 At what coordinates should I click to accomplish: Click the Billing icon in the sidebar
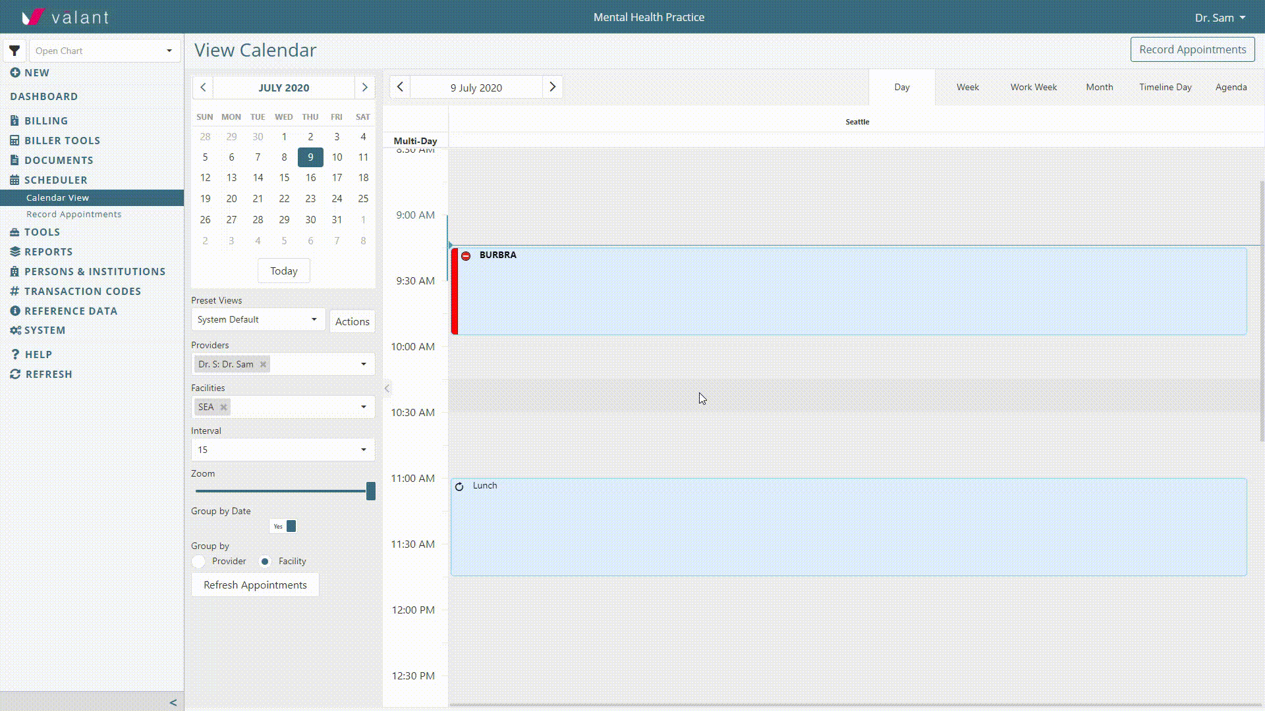(x=14, y=120)
